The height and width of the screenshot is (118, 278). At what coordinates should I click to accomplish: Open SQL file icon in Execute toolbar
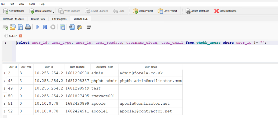click(13, 27)
